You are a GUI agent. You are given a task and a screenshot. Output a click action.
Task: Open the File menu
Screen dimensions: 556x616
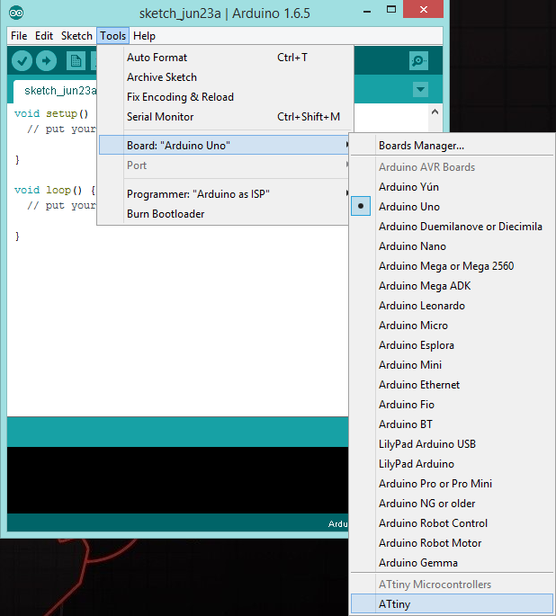point(19,36)
